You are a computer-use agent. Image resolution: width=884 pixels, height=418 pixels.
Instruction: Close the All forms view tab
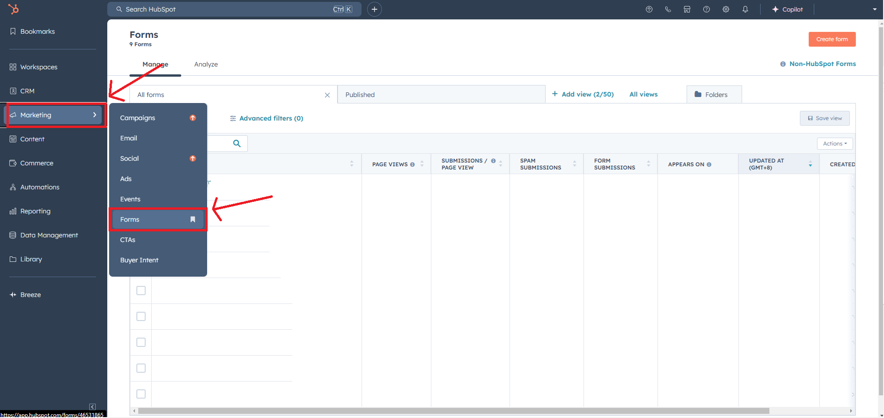pos(327,95)
